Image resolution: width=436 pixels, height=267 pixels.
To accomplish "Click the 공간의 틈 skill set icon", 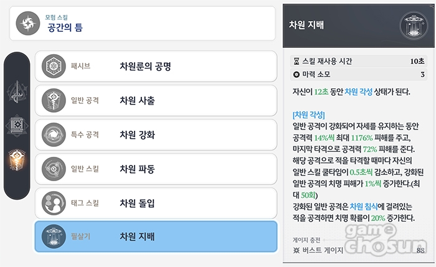I will tap(28, 23).
